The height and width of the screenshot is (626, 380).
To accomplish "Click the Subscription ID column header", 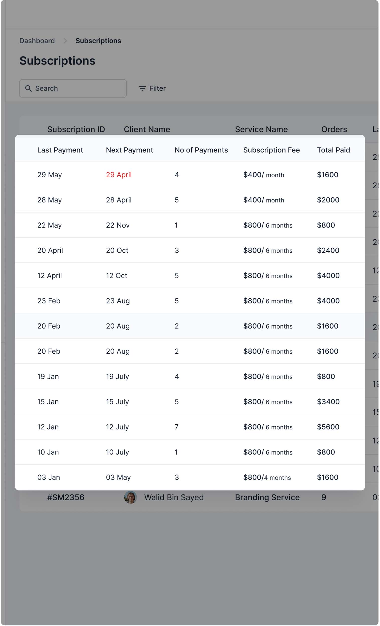I will pos(76,129).
